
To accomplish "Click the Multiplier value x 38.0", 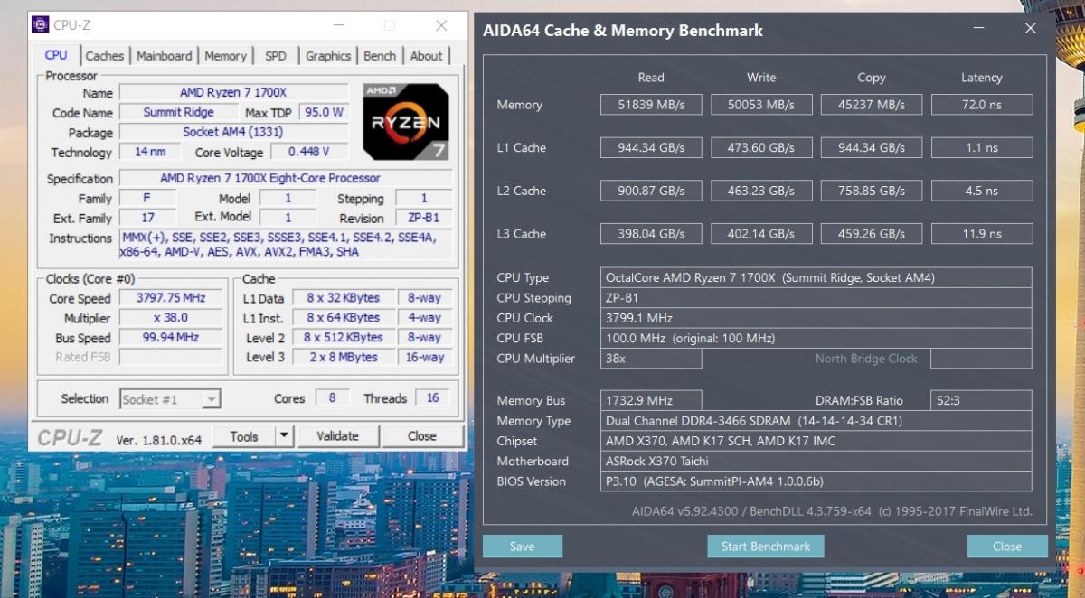I will click(171, 318).
